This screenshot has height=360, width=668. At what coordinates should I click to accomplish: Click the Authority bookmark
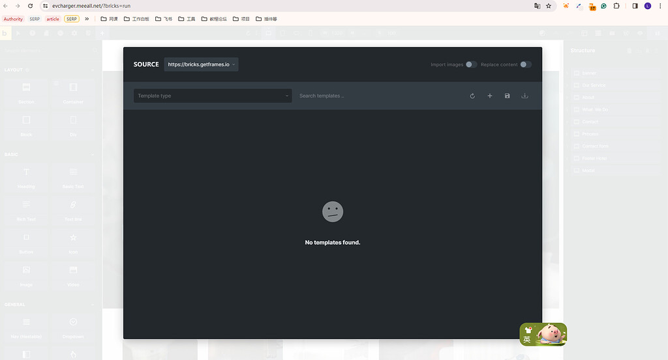point(13,19)
